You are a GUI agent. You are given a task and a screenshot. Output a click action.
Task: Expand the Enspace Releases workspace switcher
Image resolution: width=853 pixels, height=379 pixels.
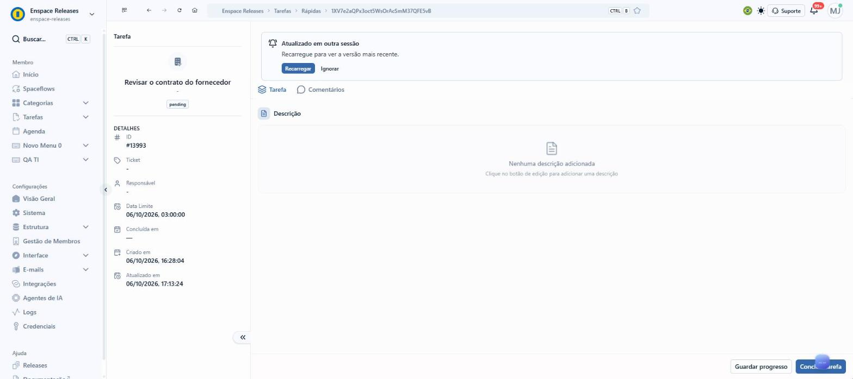click(91, 14)
